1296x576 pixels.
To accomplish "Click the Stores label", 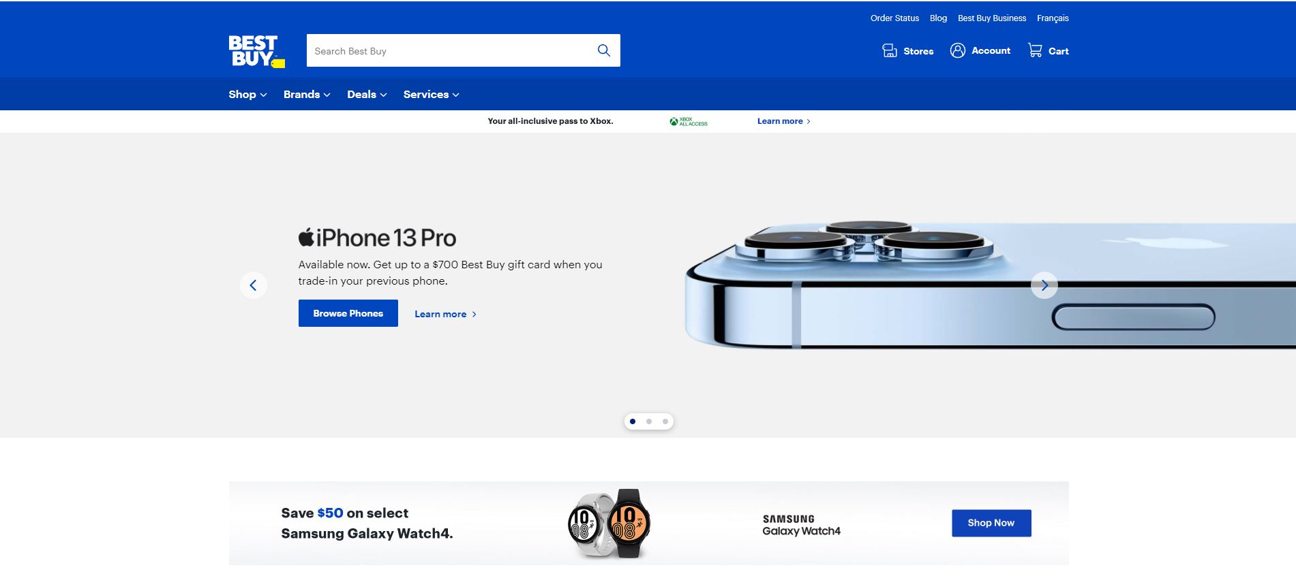I will (918, 51).
